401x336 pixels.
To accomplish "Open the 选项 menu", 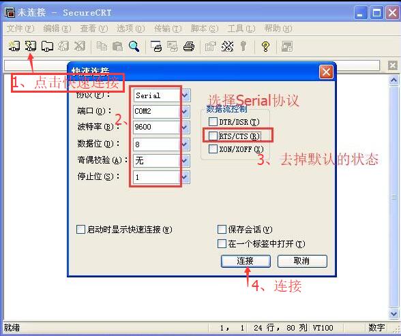I will point(131,29).
